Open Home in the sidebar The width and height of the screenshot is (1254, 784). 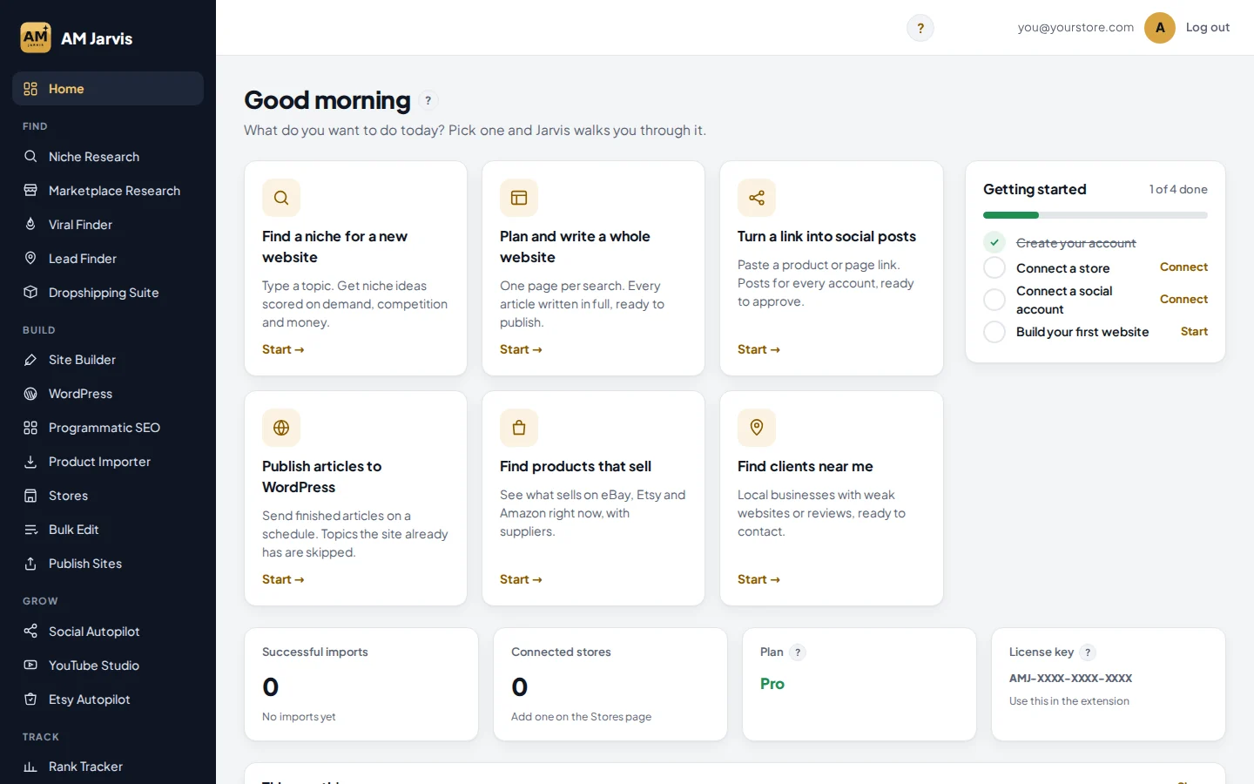[x=108, y=89]
